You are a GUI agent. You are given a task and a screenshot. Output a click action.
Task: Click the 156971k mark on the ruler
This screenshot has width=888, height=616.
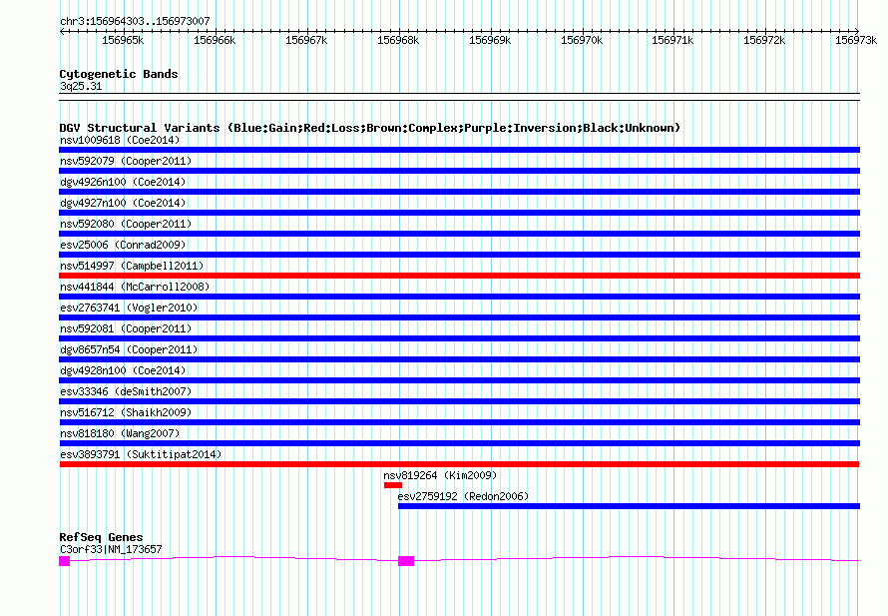(672, 40)
